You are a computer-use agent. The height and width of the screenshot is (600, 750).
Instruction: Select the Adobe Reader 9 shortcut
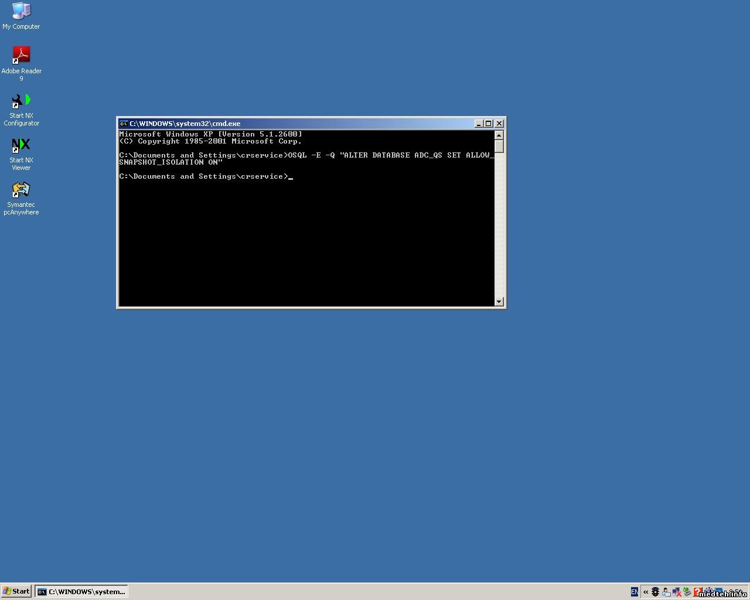pos(21,56)
